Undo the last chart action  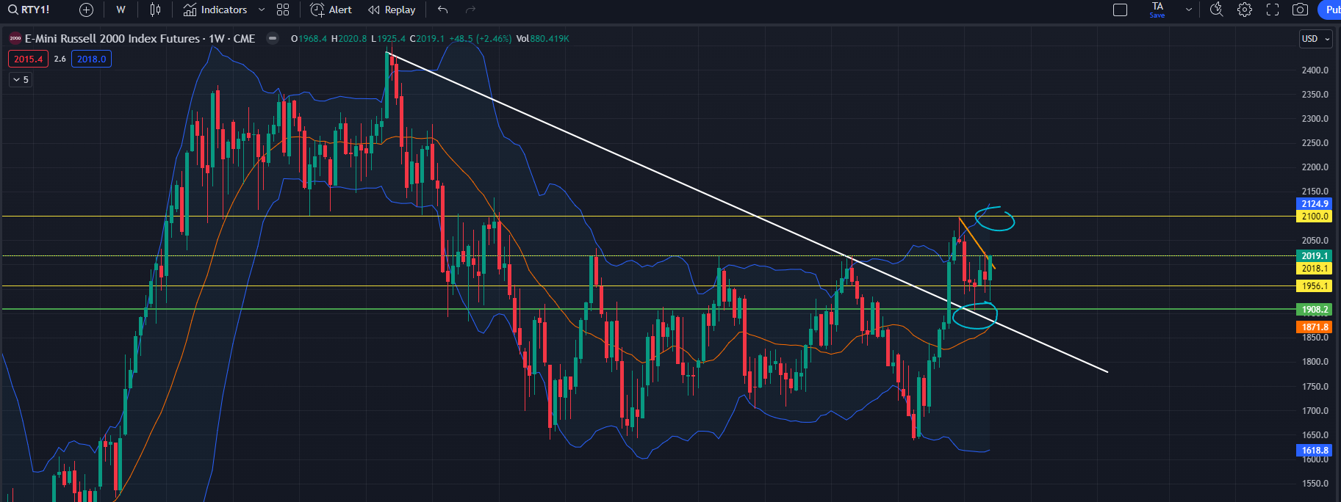(442, 10)
